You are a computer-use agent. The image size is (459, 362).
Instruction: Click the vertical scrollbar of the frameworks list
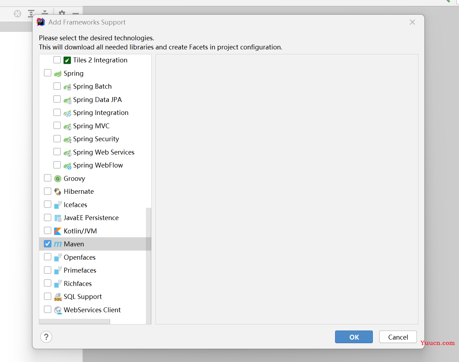[148, 266]
